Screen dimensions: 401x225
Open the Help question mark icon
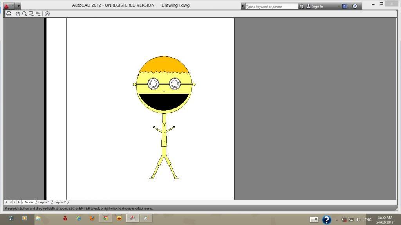355,6
